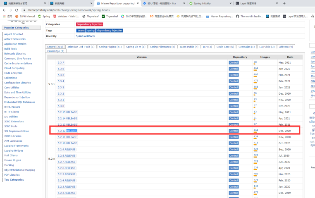Open the Apps grid bookmark icon
Image resolution: width=315 pixels, height=198 pixels.
point(4,16)
